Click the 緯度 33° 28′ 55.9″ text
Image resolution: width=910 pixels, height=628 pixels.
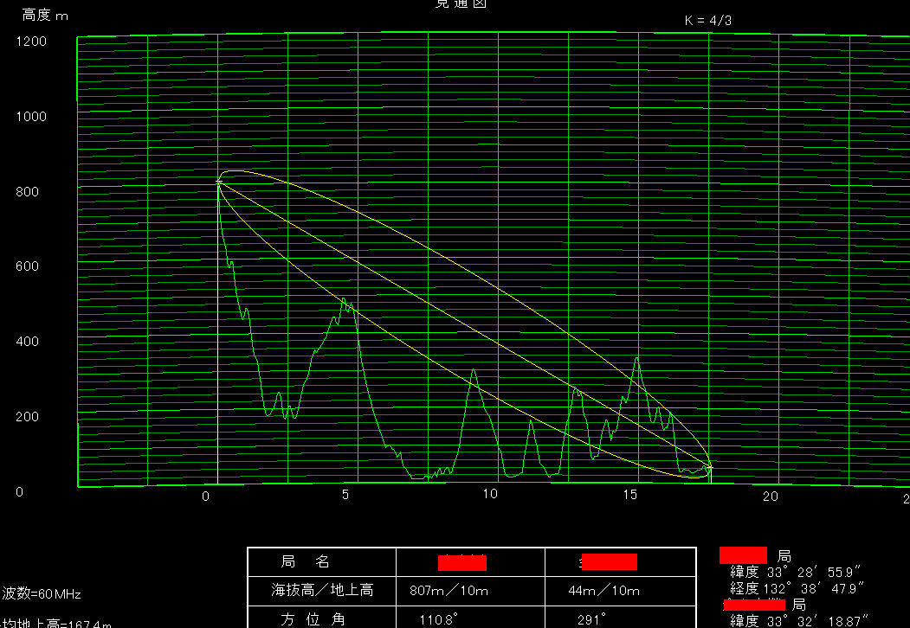point(796,572)
